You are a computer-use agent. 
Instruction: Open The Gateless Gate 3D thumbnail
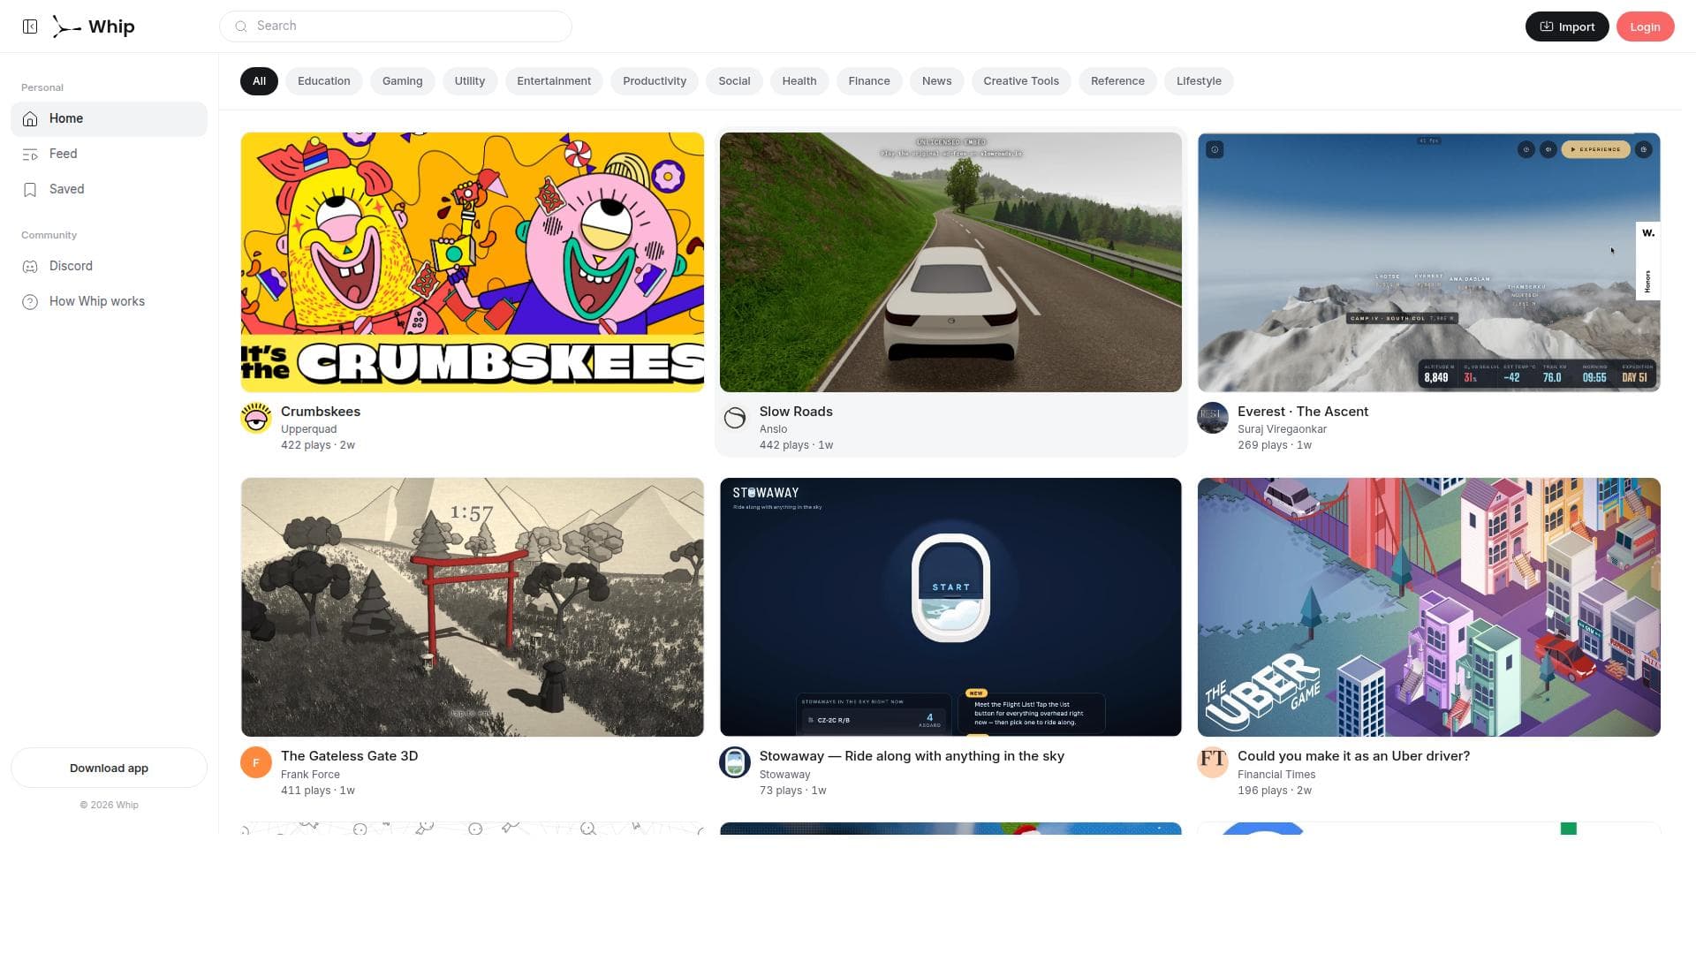(x=473, y=607)
